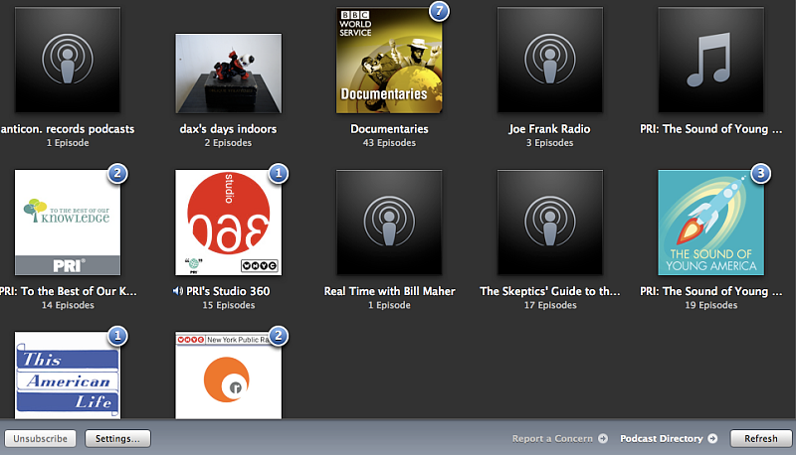
Task: Click the '2 Episodes' label
Action: coord(229,143)
